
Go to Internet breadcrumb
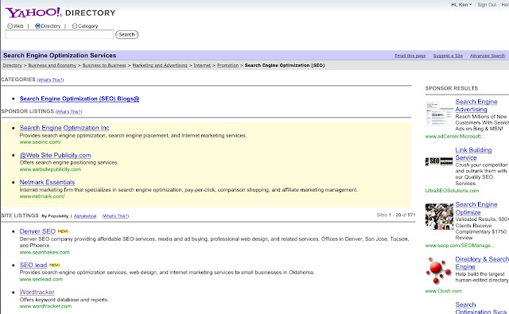202,65
